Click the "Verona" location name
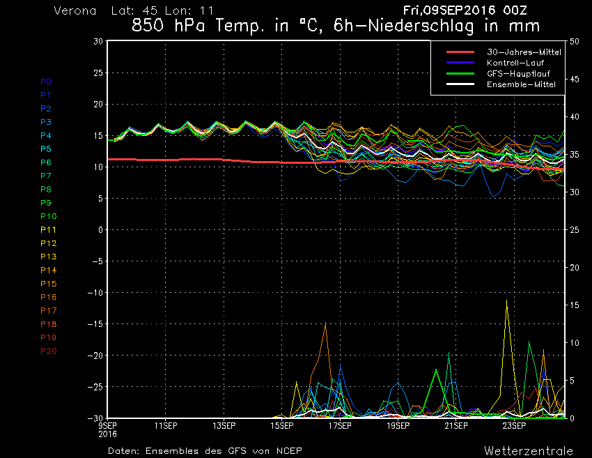Image resolution: width=592 pixels, height=458 pixels. point(75,10)
